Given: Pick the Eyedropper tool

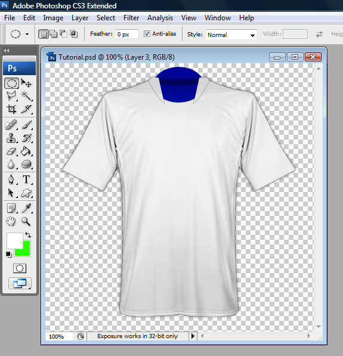Looking at the screenshot, I should [26, 209].
